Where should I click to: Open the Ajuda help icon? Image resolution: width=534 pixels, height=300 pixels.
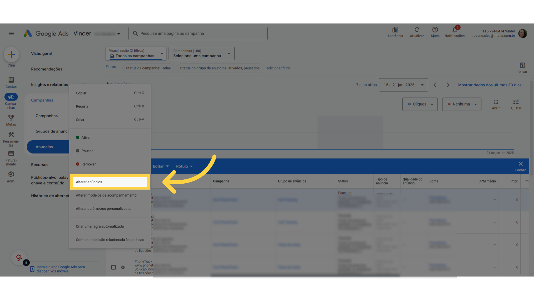click(x=435, y=30)
